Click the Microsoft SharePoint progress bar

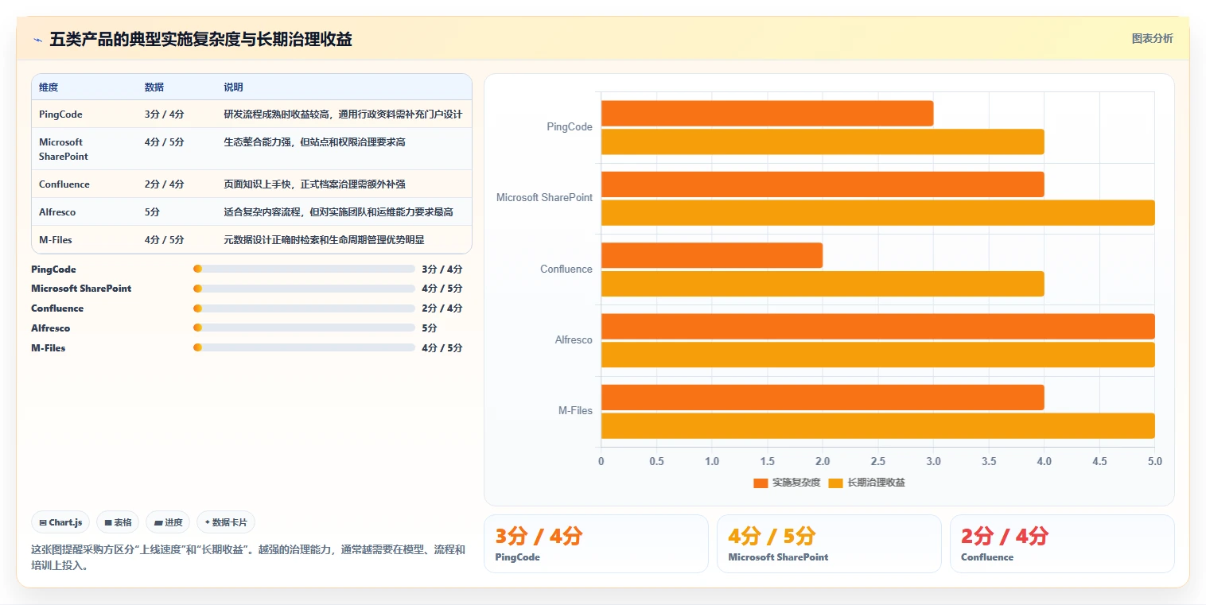click(304, 289)
